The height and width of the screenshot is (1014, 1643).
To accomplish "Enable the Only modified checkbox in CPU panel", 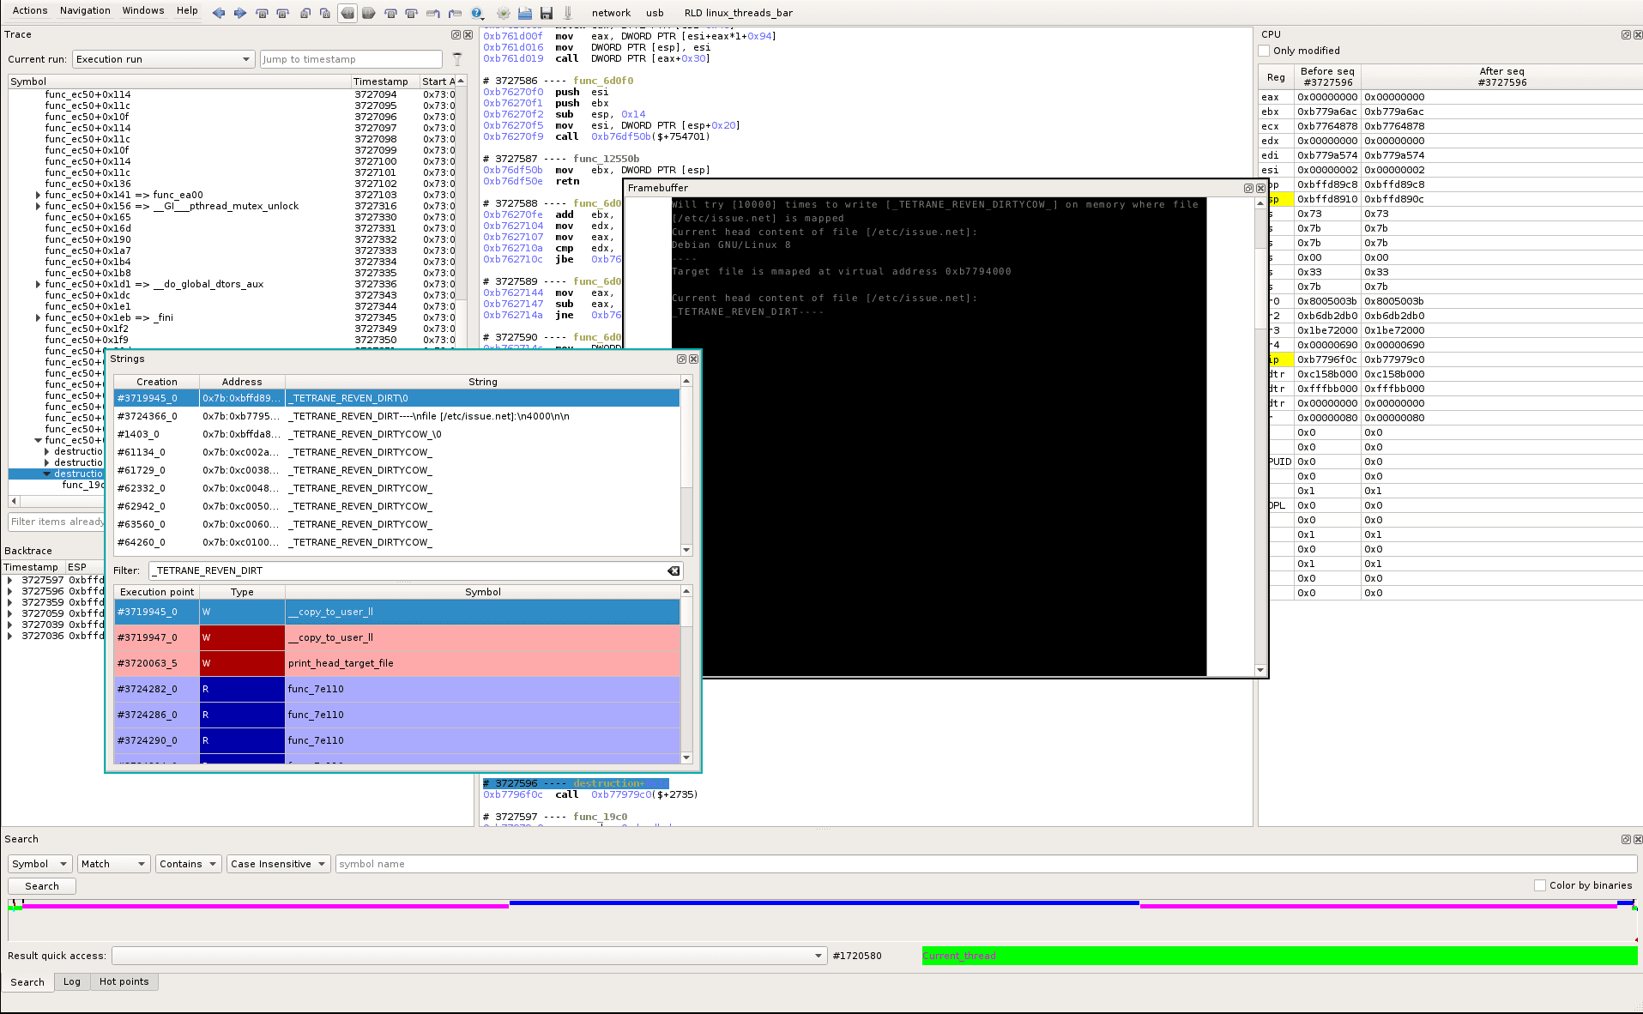I will click(x=1263, y=51).
